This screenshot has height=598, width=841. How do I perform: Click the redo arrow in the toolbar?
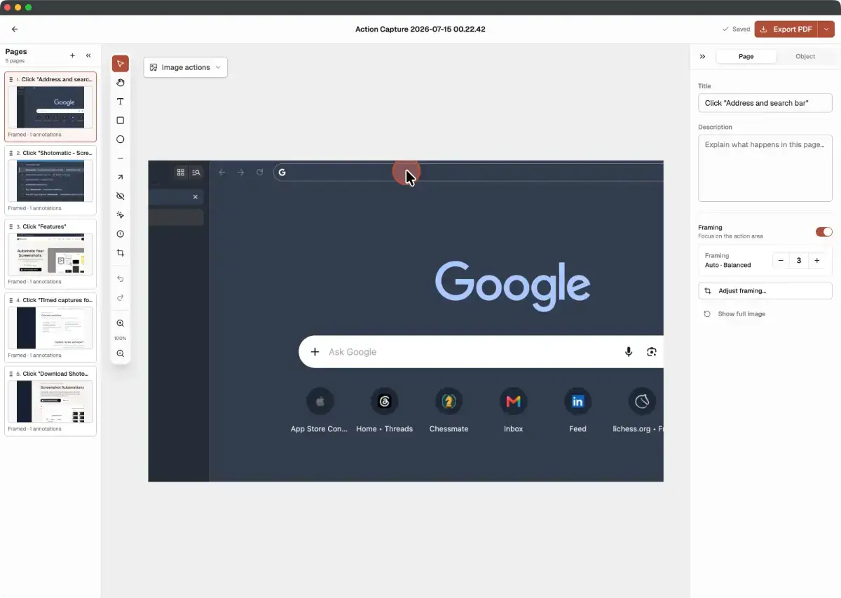click(x=121, y=297)
